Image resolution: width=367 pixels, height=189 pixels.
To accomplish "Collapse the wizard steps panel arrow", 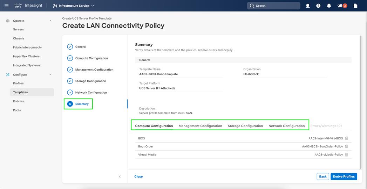I will 120,176.
